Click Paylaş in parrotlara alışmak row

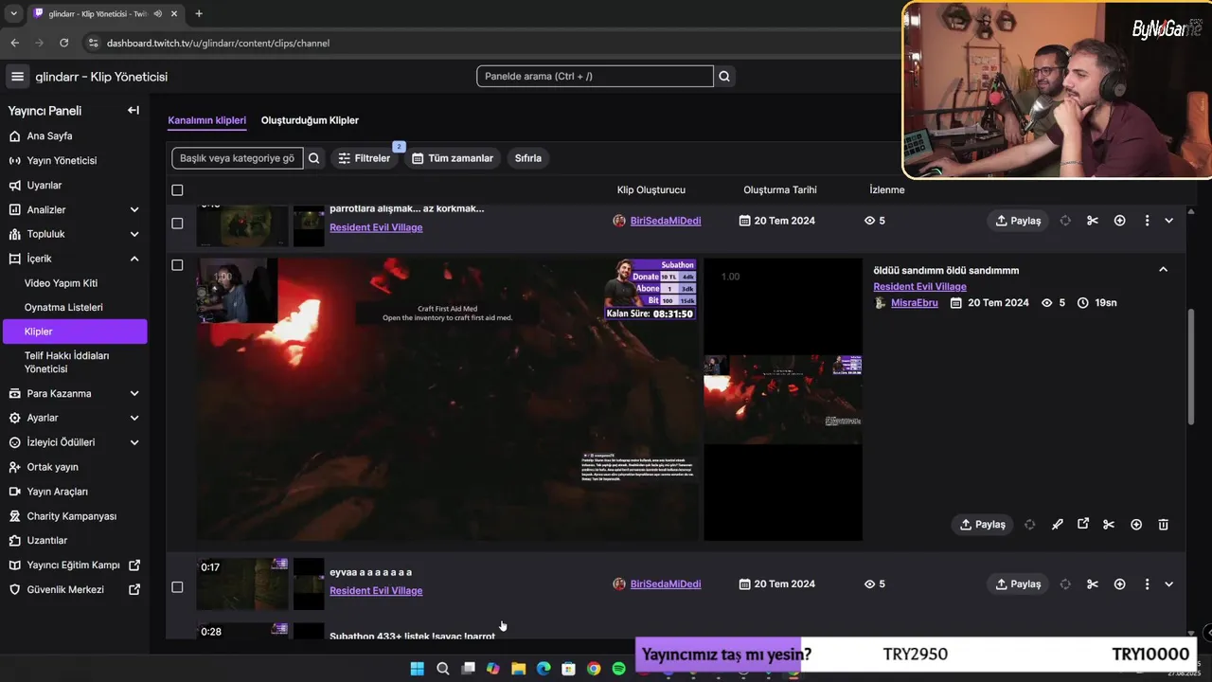pos(1018,221)
